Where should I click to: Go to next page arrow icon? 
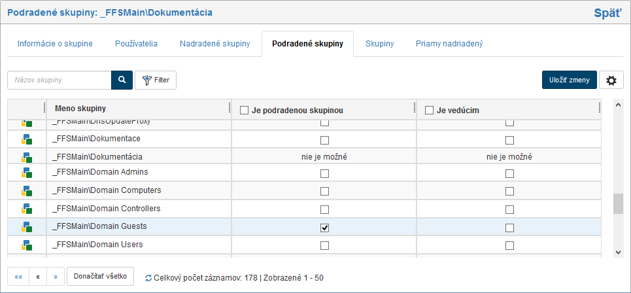pyautogui.click(x=56, y=277)
